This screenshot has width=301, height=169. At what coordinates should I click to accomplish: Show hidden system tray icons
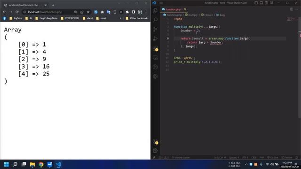click(x=246, y=164)
